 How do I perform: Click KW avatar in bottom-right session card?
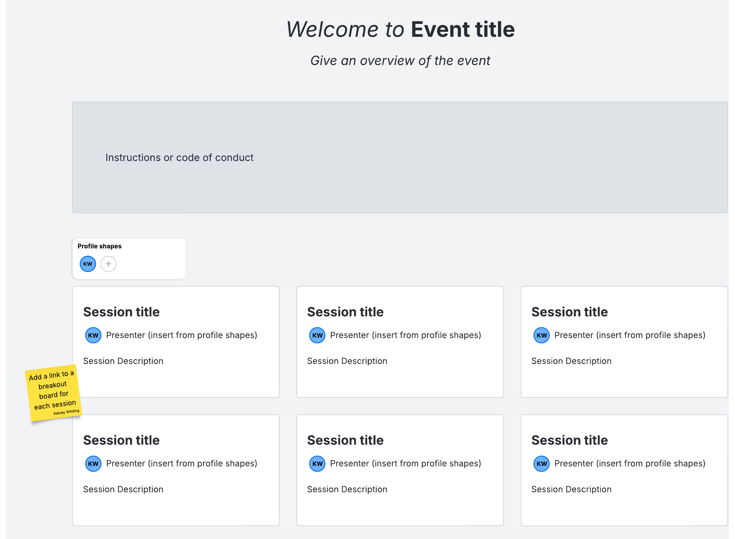541,464
